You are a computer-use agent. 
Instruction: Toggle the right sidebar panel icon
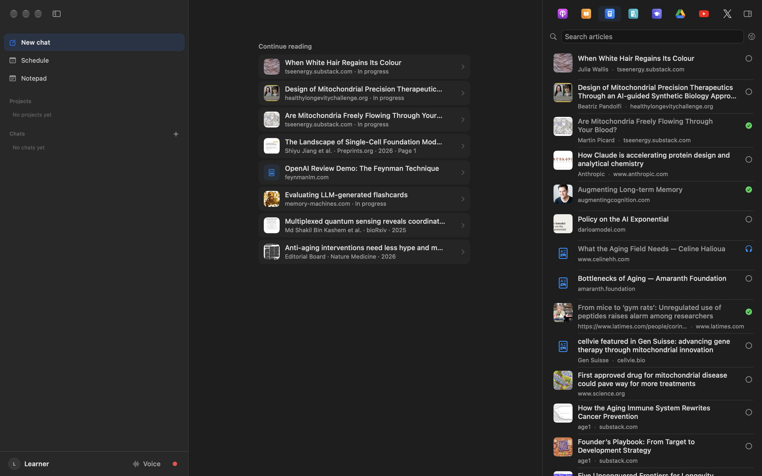pos(747,14)
